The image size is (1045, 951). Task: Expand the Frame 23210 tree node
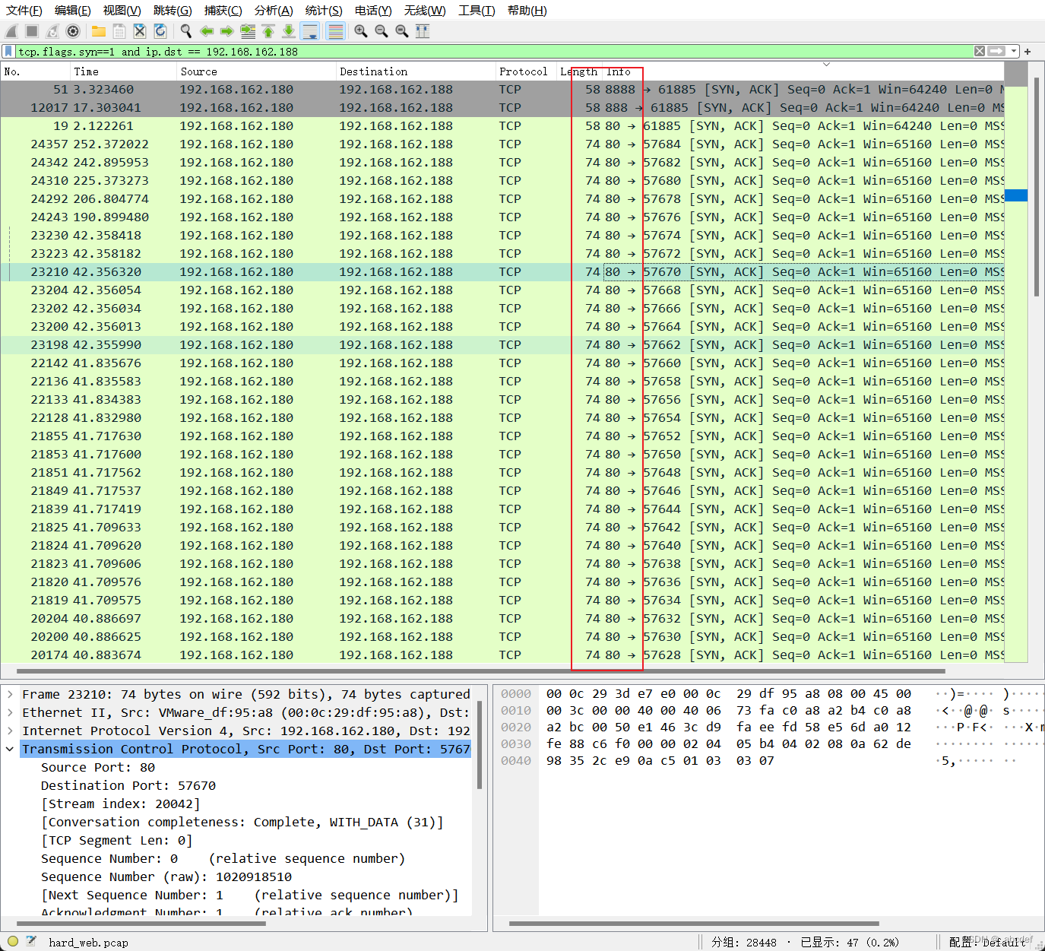tap(10, 694)
